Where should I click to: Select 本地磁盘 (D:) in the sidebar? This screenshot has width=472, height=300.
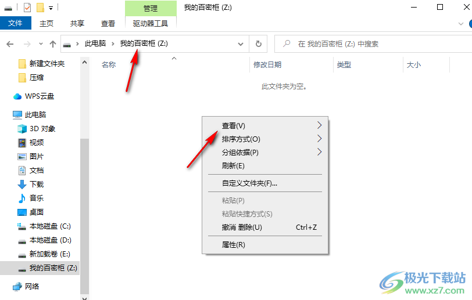click(x=50, y=240)
